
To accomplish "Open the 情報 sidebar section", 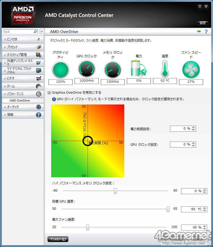I will click(x=23, y=115).
